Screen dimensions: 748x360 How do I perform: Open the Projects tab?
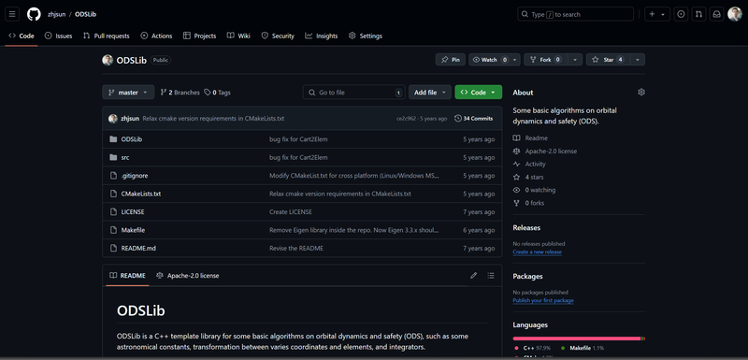click(x=199, y=36)
